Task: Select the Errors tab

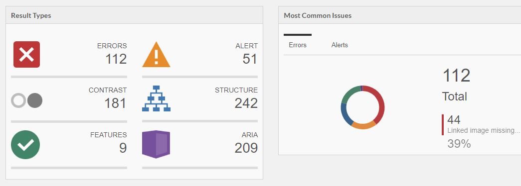Action: 298,45
